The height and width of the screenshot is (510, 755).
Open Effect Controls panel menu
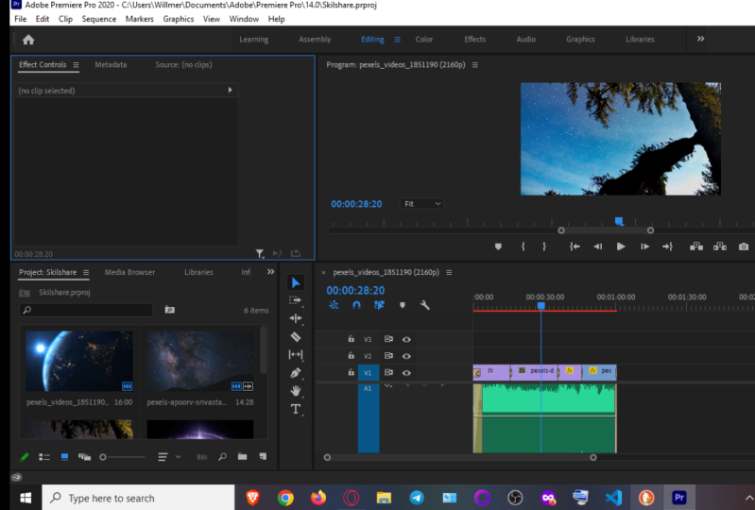point(76,65)
